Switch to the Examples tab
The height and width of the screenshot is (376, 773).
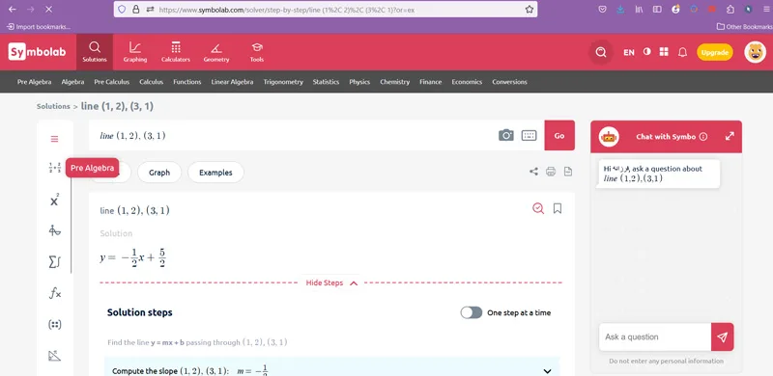click(x=215, y=173)
